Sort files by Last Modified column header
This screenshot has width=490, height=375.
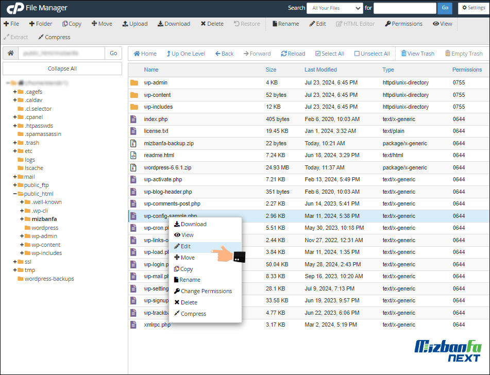pos(320,70)
